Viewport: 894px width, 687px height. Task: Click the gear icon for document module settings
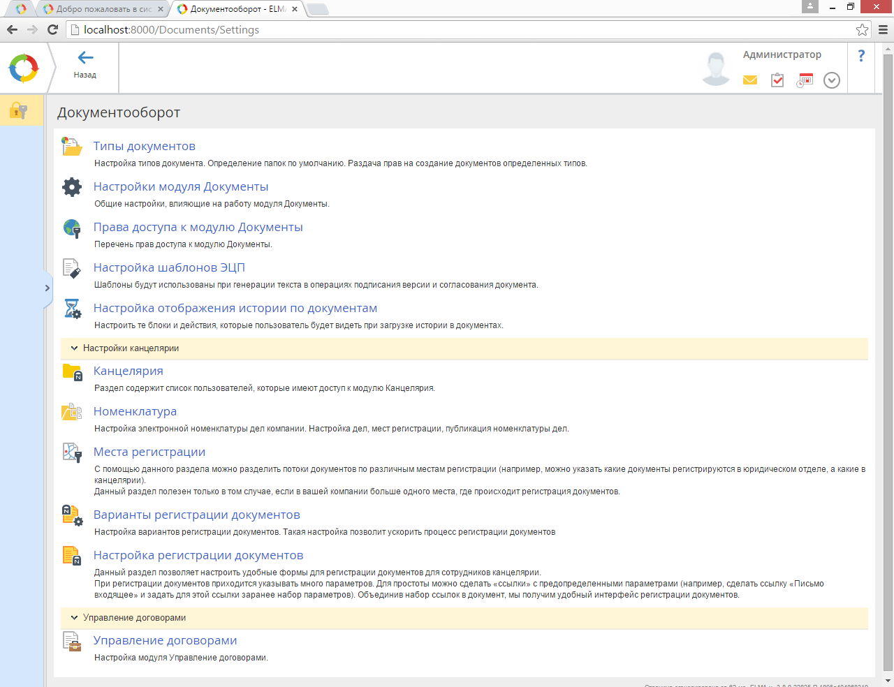point(72,187)
